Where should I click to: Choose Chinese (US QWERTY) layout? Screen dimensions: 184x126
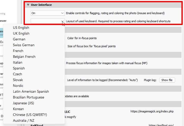[30, 115]
